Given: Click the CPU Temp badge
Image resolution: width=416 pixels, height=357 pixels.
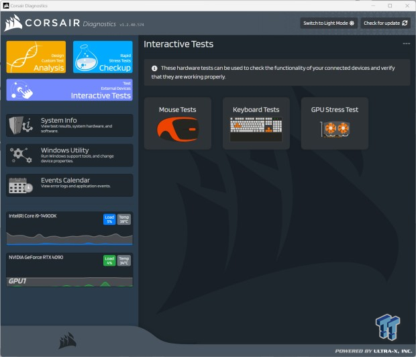Looking at the screenshot, I should click(124, 219).
